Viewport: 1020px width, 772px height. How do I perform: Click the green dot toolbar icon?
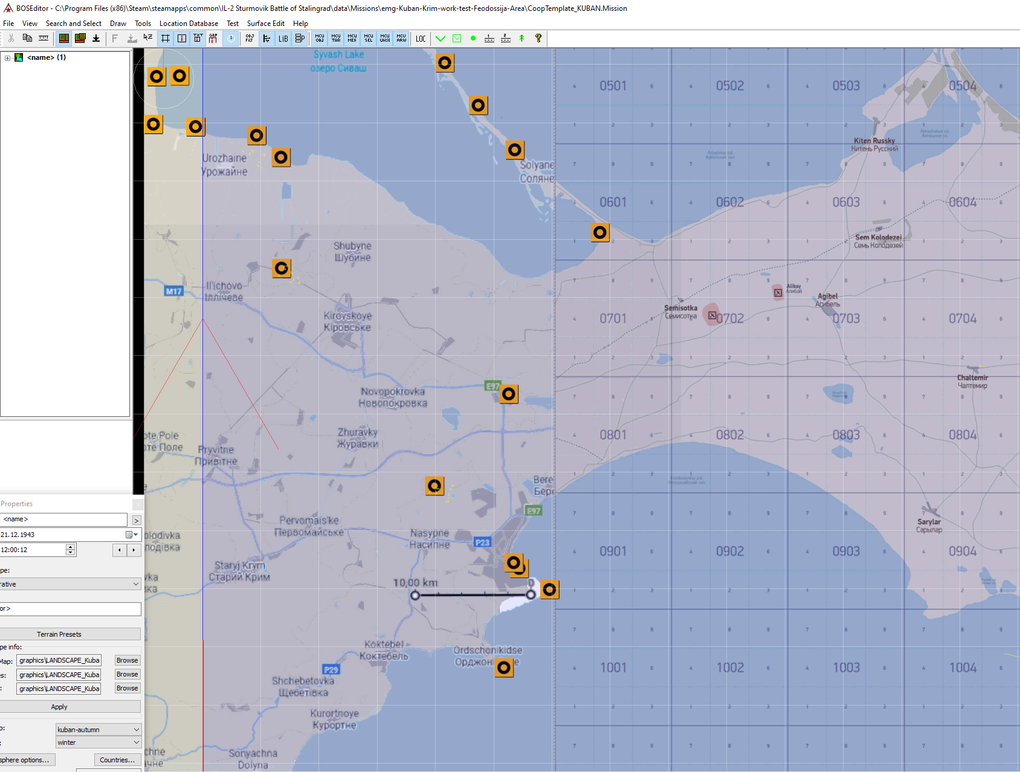[x=473, y=38]
